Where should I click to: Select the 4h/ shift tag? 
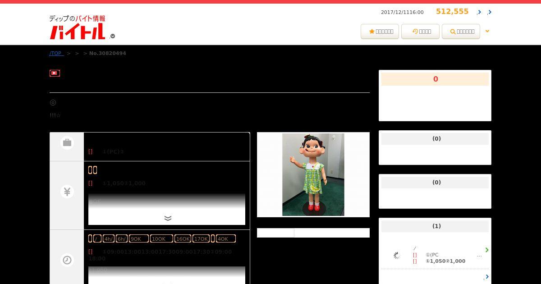click(109, 238)
